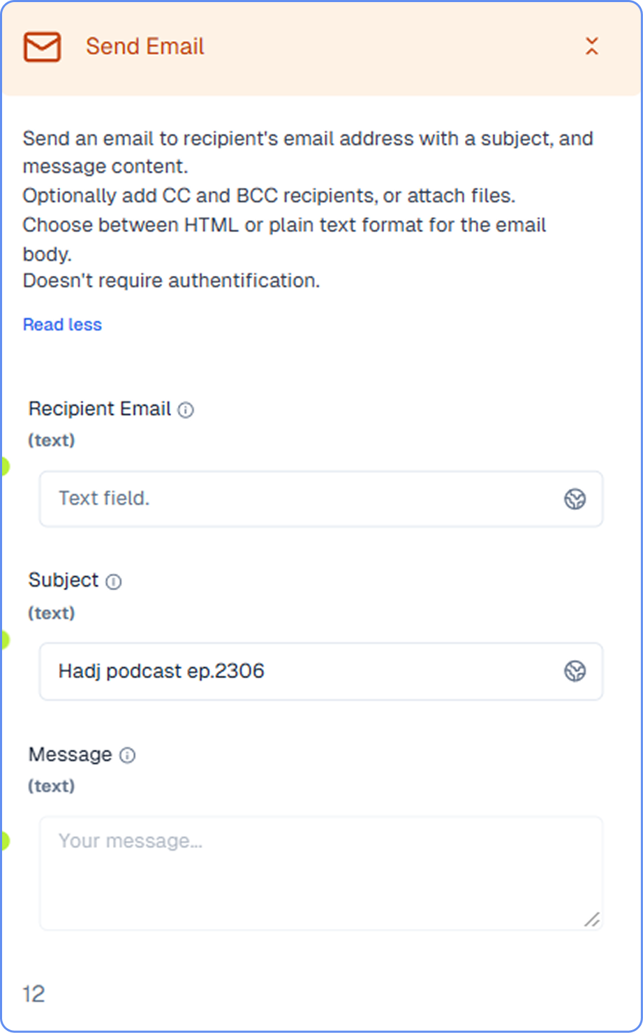
Task: Focus the Your message text area
Action: [321, 873]
